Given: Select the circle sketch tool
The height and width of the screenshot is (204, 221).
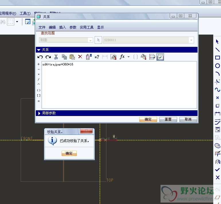Looking at the screenshot, I should [x=218, y=66].
